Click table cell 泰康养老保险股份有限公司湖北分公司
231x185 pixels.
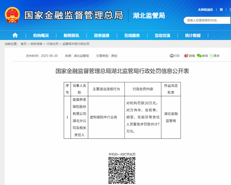point(79,117)
